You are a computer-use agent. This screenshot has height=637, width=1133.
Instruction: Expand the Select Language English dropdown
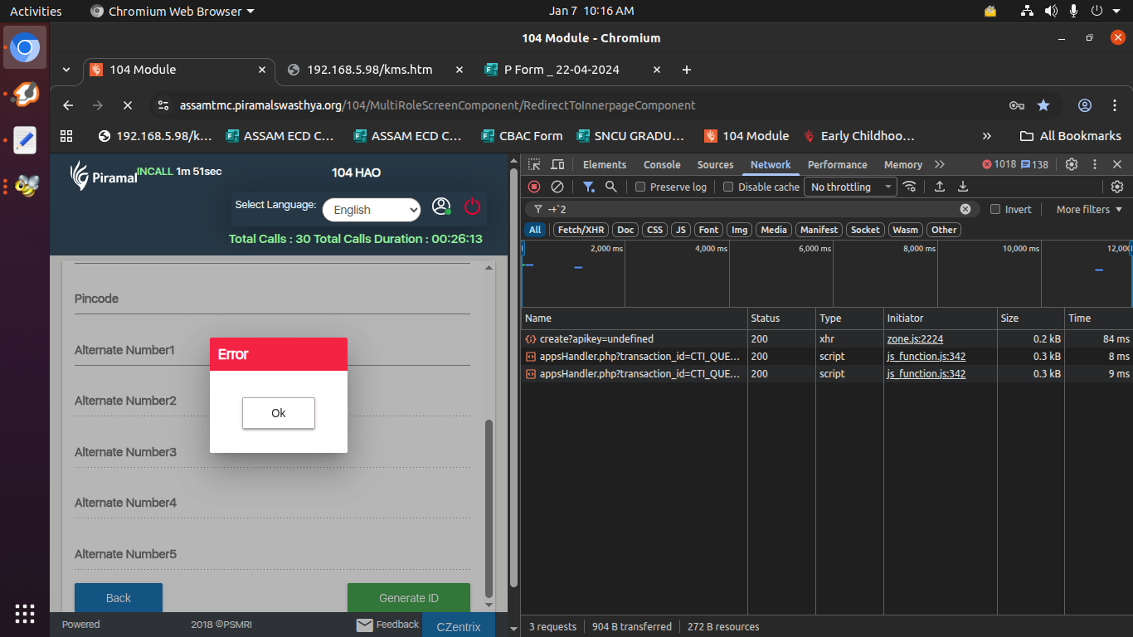[x=372, y=210]
